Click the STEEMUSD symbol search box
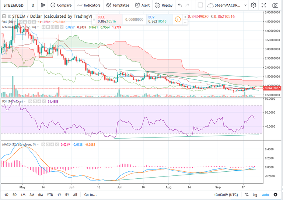 (14, 5)
